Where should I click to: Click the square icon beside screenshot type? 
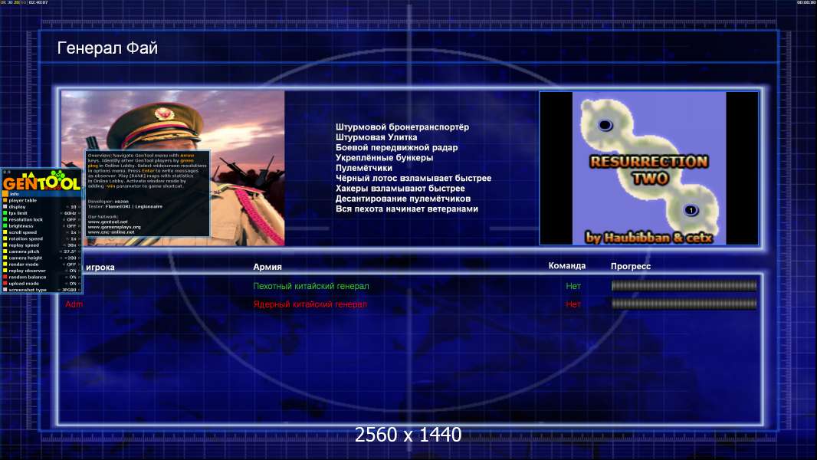5,290
